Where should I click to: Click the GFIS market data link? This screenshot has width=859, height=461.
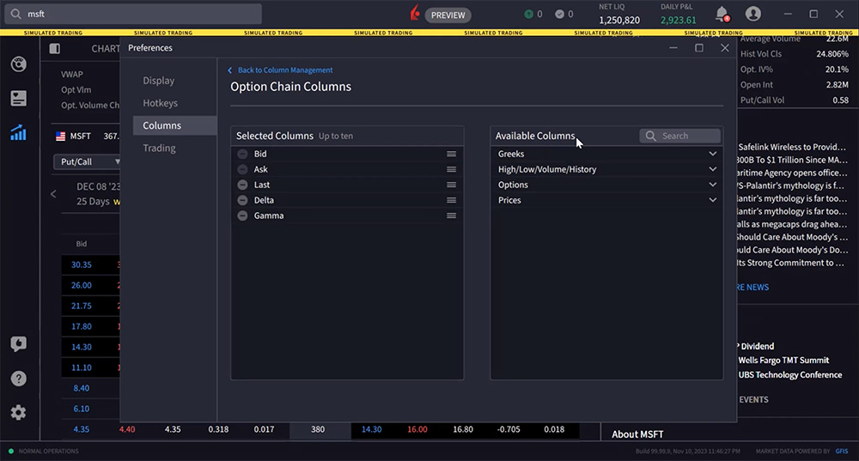pyautogui.click(x=842, y=452)
